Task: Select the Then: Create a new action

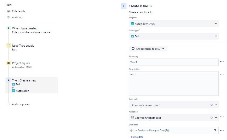Action: pyautogui.click(x=32, y=85)
